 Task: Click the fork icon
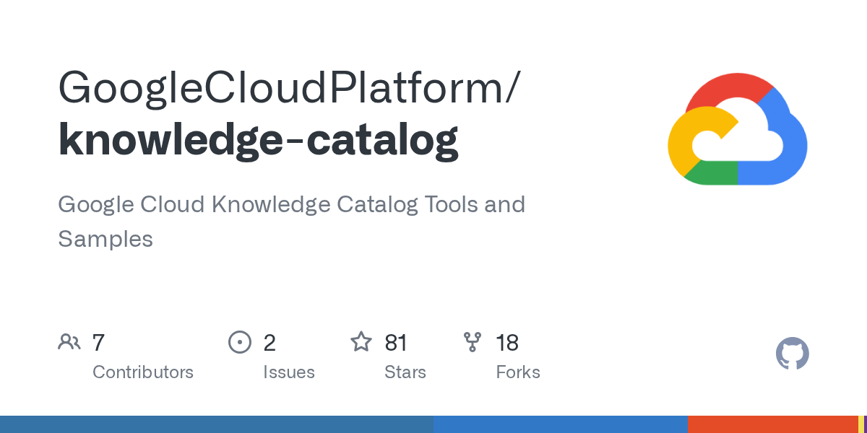tap(473, 342)
